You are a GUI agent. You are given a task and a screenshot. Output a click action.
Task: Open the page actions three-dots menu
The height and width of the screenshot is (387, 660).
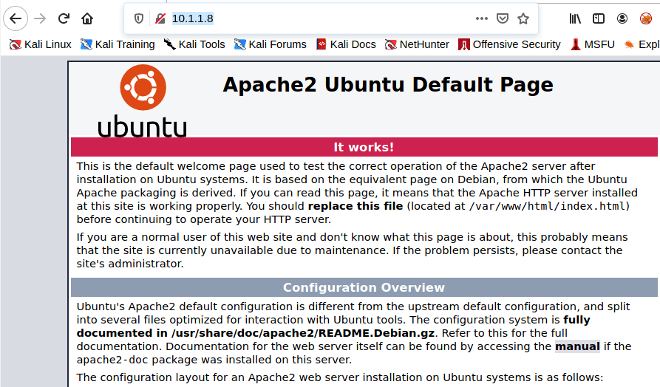coord(482,18)
